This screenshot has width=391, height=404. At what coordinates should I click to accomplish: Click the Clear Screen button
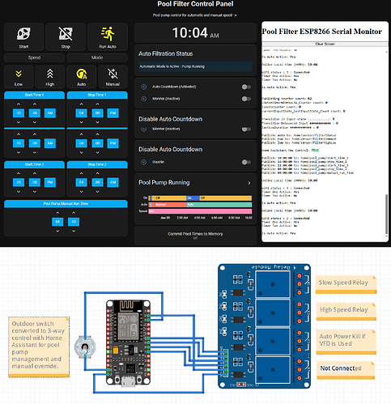pos(325,44)
